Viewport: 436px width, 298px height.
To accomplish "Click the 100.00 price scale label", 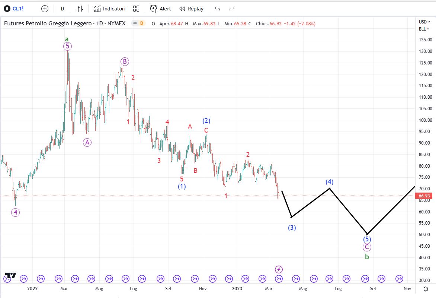I will [x=426, y=120].
